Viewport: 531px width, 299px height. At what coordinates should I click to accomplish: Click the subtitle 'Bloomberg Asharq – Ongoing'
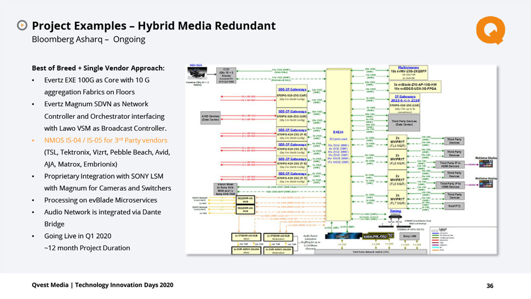pos(88,39)
